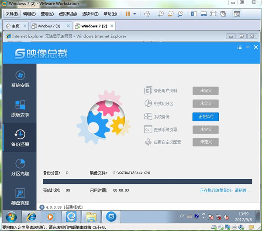Click 未定义 button beside 更新系统引导

[206, 129]
